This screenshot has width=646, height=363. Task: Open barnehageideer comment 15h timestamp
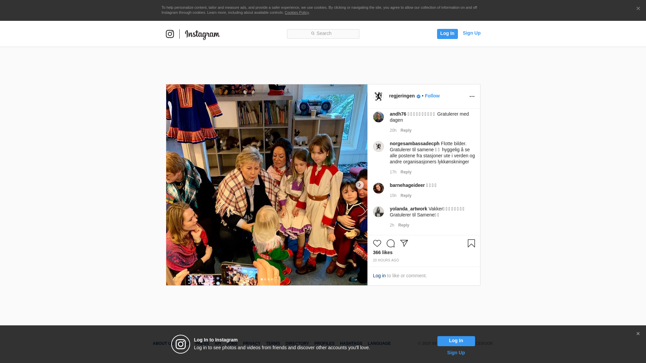(393, 196)
